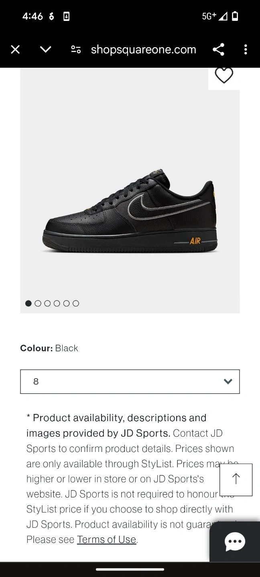Select the first image carousel dot
Screen dimensions: 260x577
28,303
